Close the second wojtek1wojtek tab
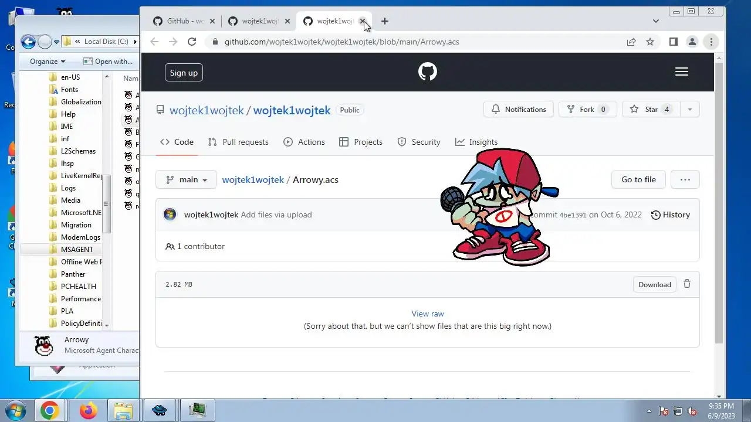 click(x=287, y=21)
